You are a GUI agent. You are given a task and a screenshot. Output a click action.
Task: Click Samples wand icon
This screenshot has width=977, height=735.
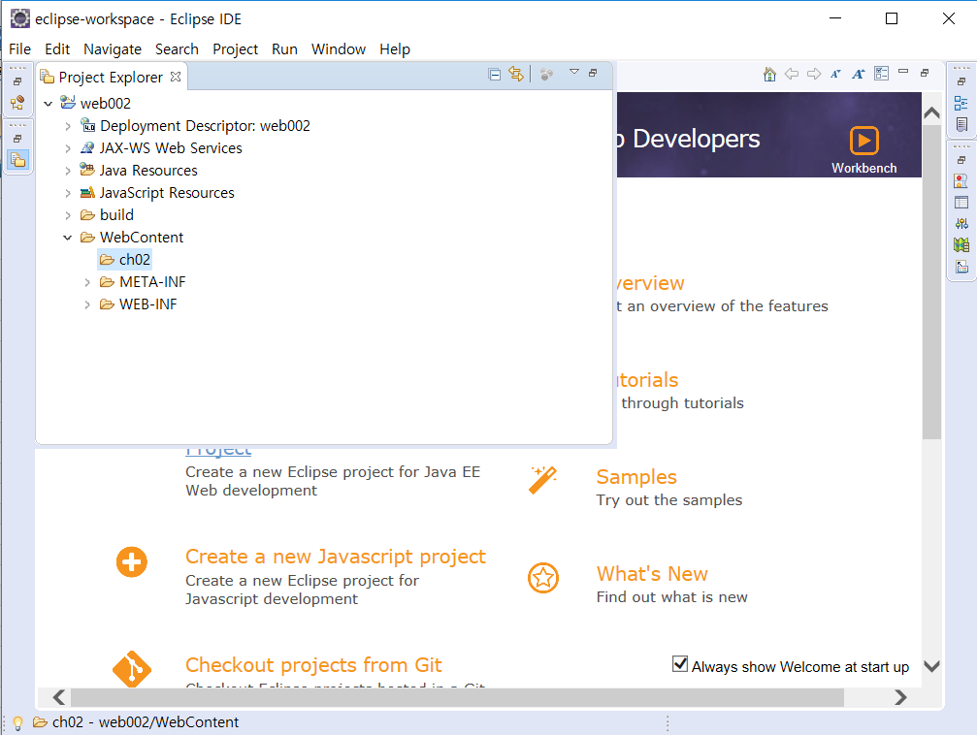pos(542,480)
